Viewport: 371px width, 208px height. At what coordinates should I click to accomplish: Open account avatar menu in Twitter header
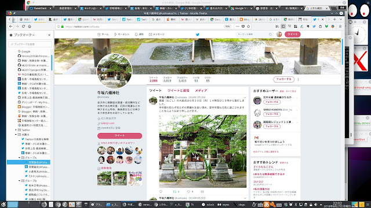coord(279,35)
